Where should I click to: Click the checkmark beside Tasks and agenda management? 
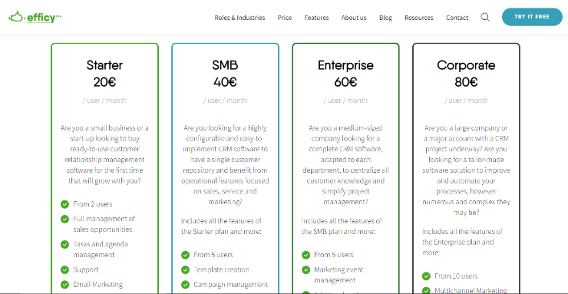(x=64, y=244)
